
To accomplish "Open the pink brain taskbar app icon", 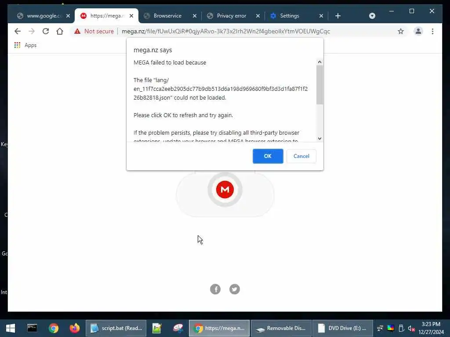I will click(178, 328).
